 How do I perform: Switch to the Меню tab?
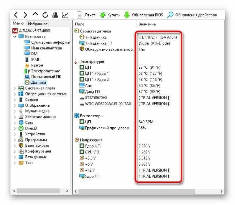pyautogui.click(x=18, y=23)
